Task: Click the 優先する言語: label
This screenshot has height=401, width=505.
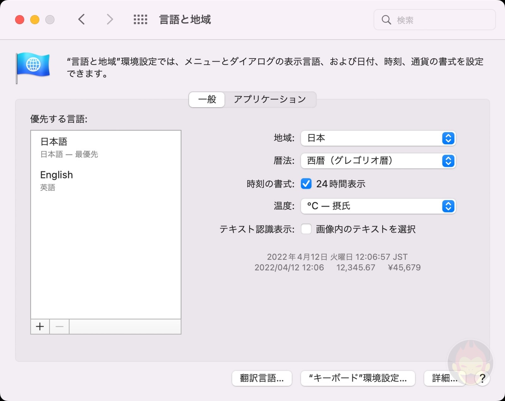Action: [x=59, y=119]
